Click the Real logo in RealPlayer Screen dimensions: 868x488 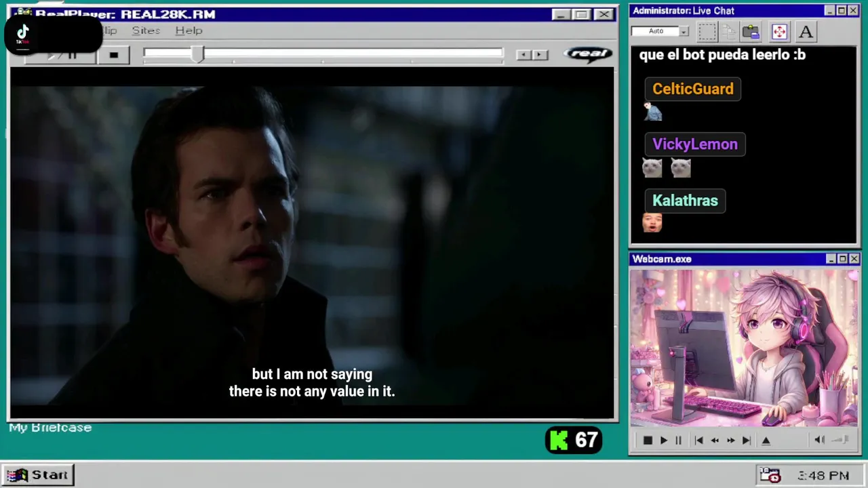coord(588,54)
